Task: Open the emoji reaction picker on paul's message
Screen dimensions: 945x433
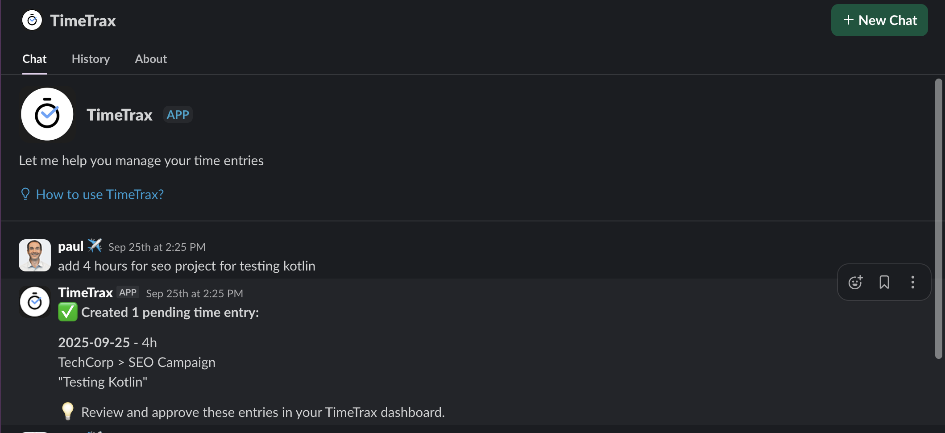Action: [x=855, y=282]
